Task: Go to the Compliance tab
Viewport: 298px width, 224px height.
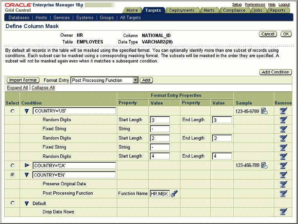Action: pyautogui.click(x=234, y=10)
